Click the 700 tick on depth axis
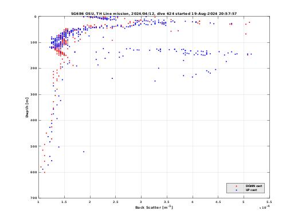 click(x=34, y=198)
